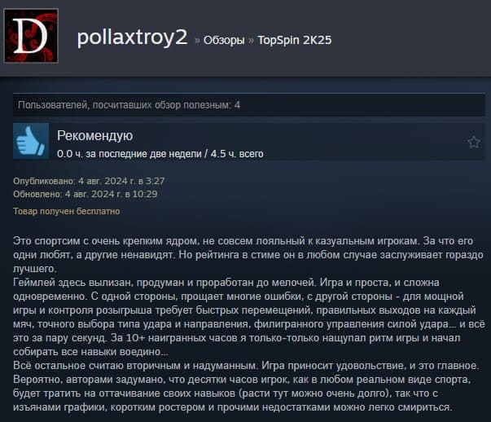
Task: Click the 4.5 ч. всего total playtime
Action: [237, 154]
